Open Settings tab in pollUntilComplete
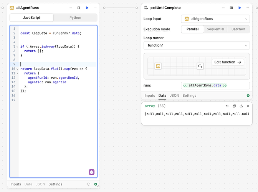The width and height of the screenshot is (258, 192). click(189, 96)
